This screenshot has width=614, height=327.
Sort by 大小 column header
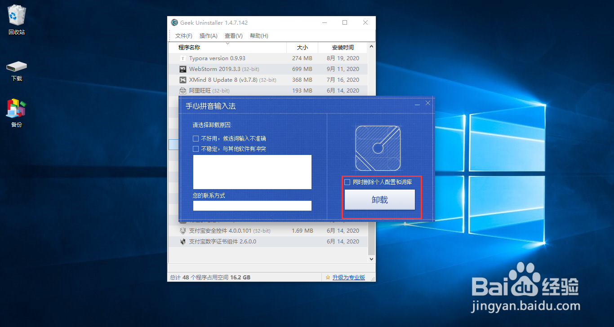coord(303,47)
